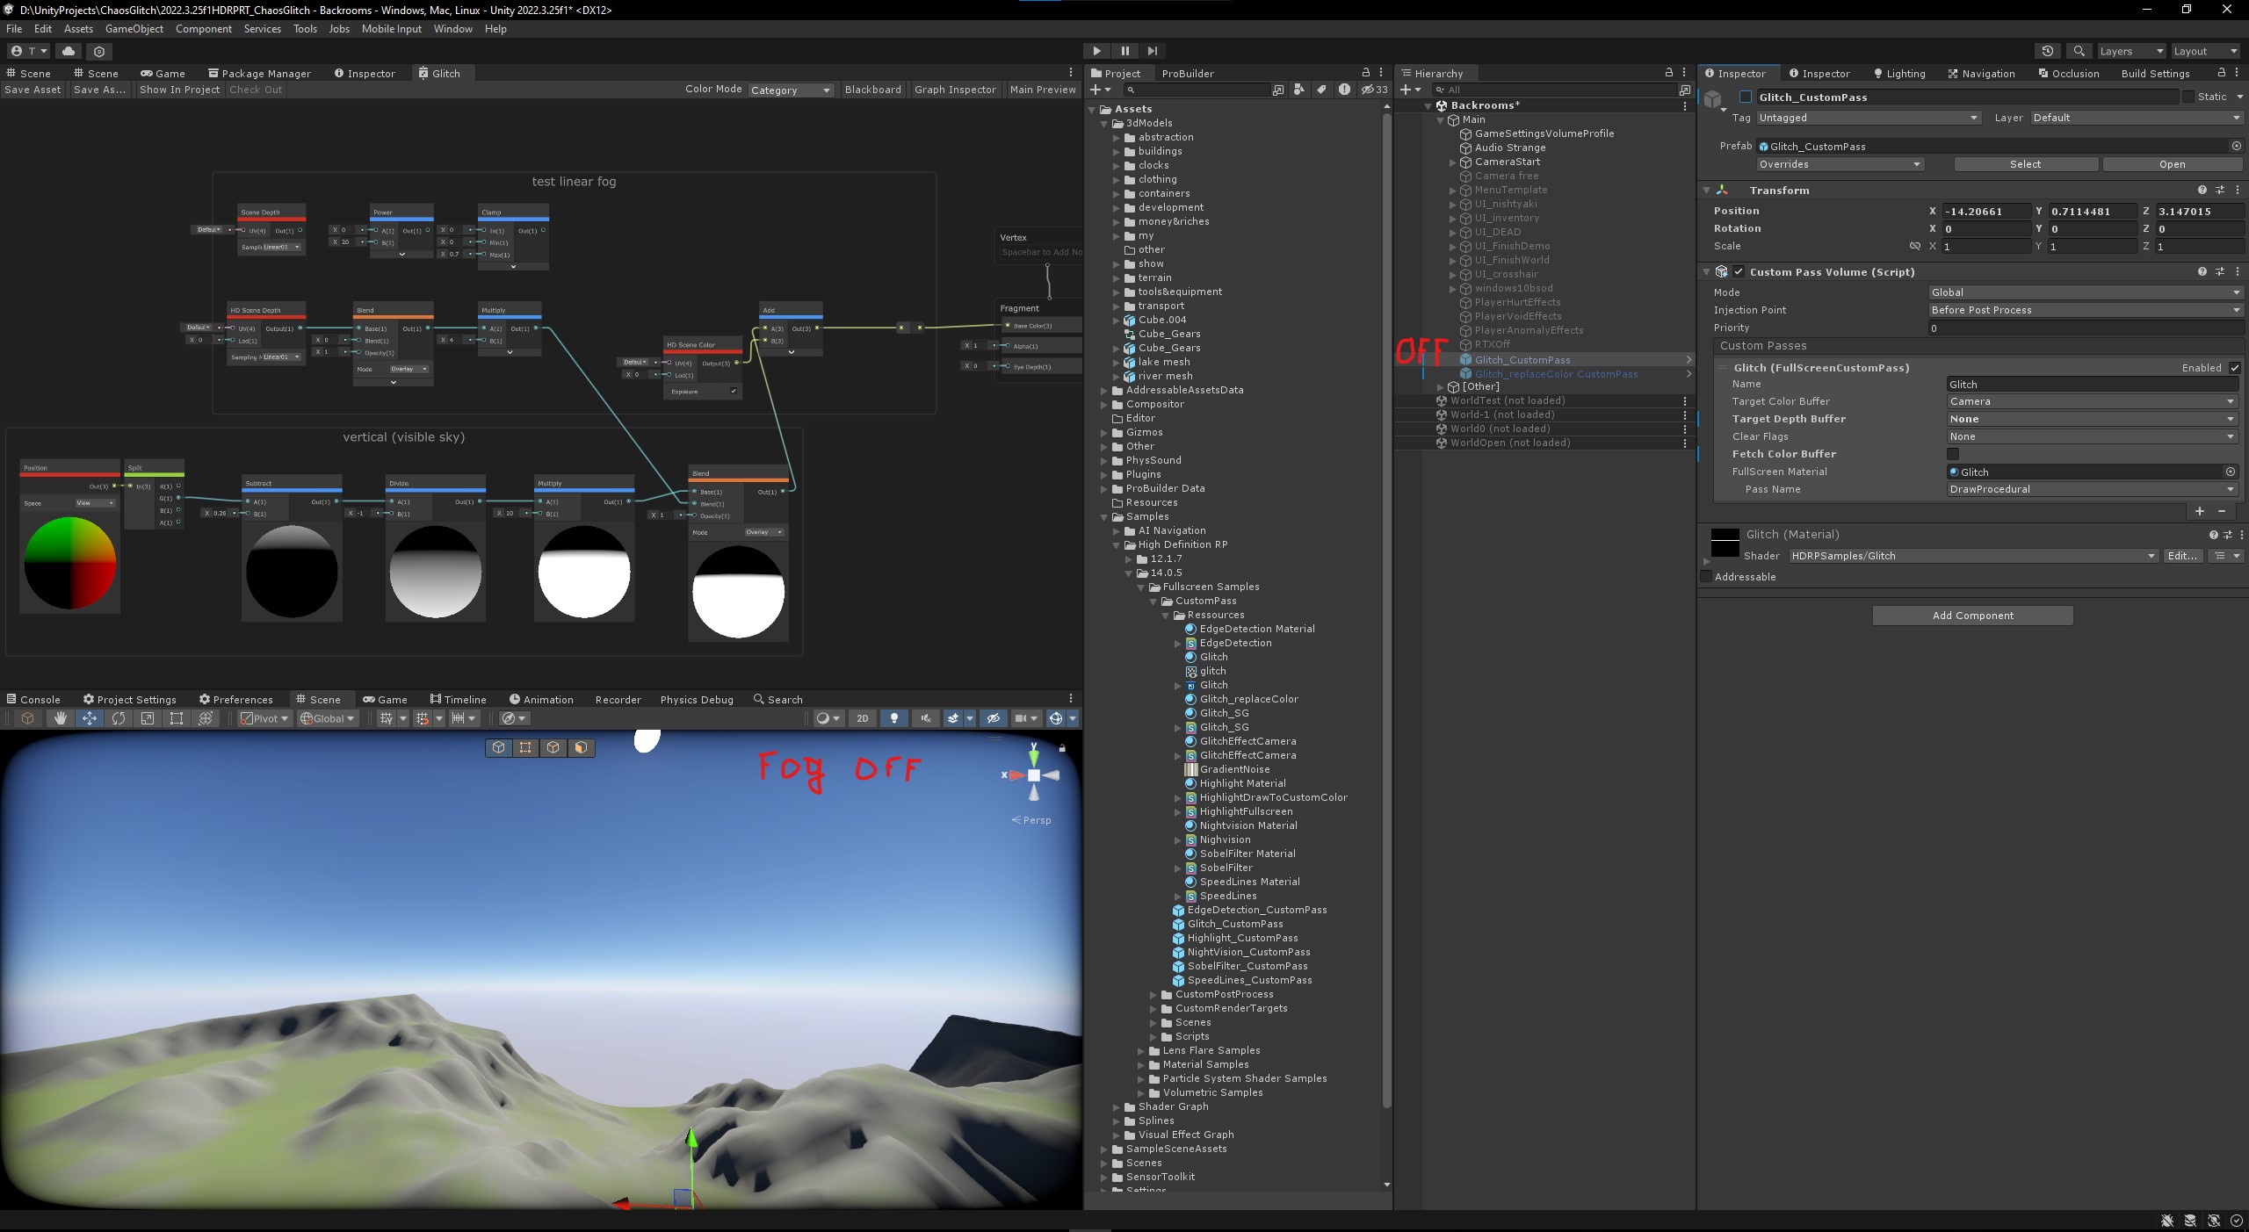Toggle 2D view mode in Scene
The width and height of the screenshot is (2249, 1232).
[x=863, y=718]
